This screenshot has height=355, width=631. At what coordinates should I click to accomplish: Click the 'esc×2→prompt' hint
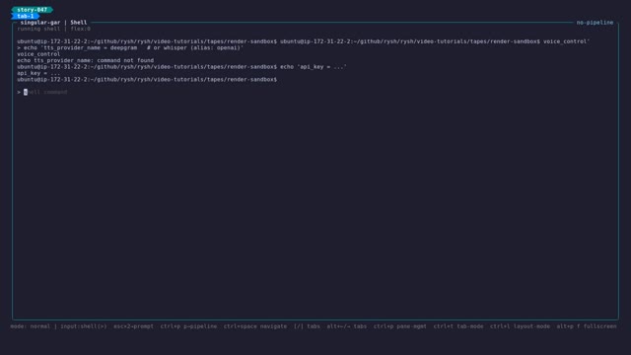click(x=133, y=326)
